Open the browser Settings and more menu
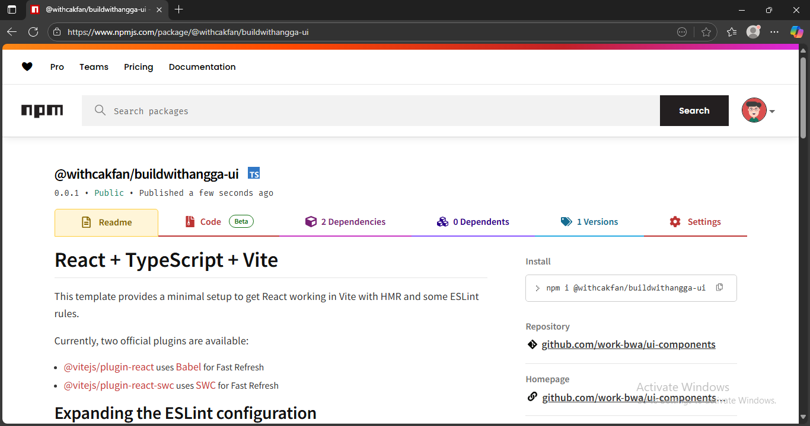Viewport: 810px width, 426px height. point(774,32)
